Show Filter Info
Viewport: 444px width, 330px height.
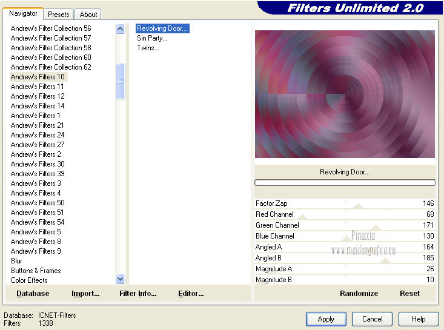click(x=138, y=294)
